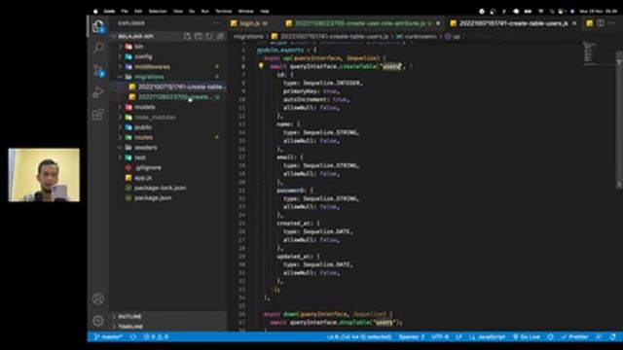Expand the bin folder
The width and height of the screenshot is (623, 350).
tap(168, 47)
